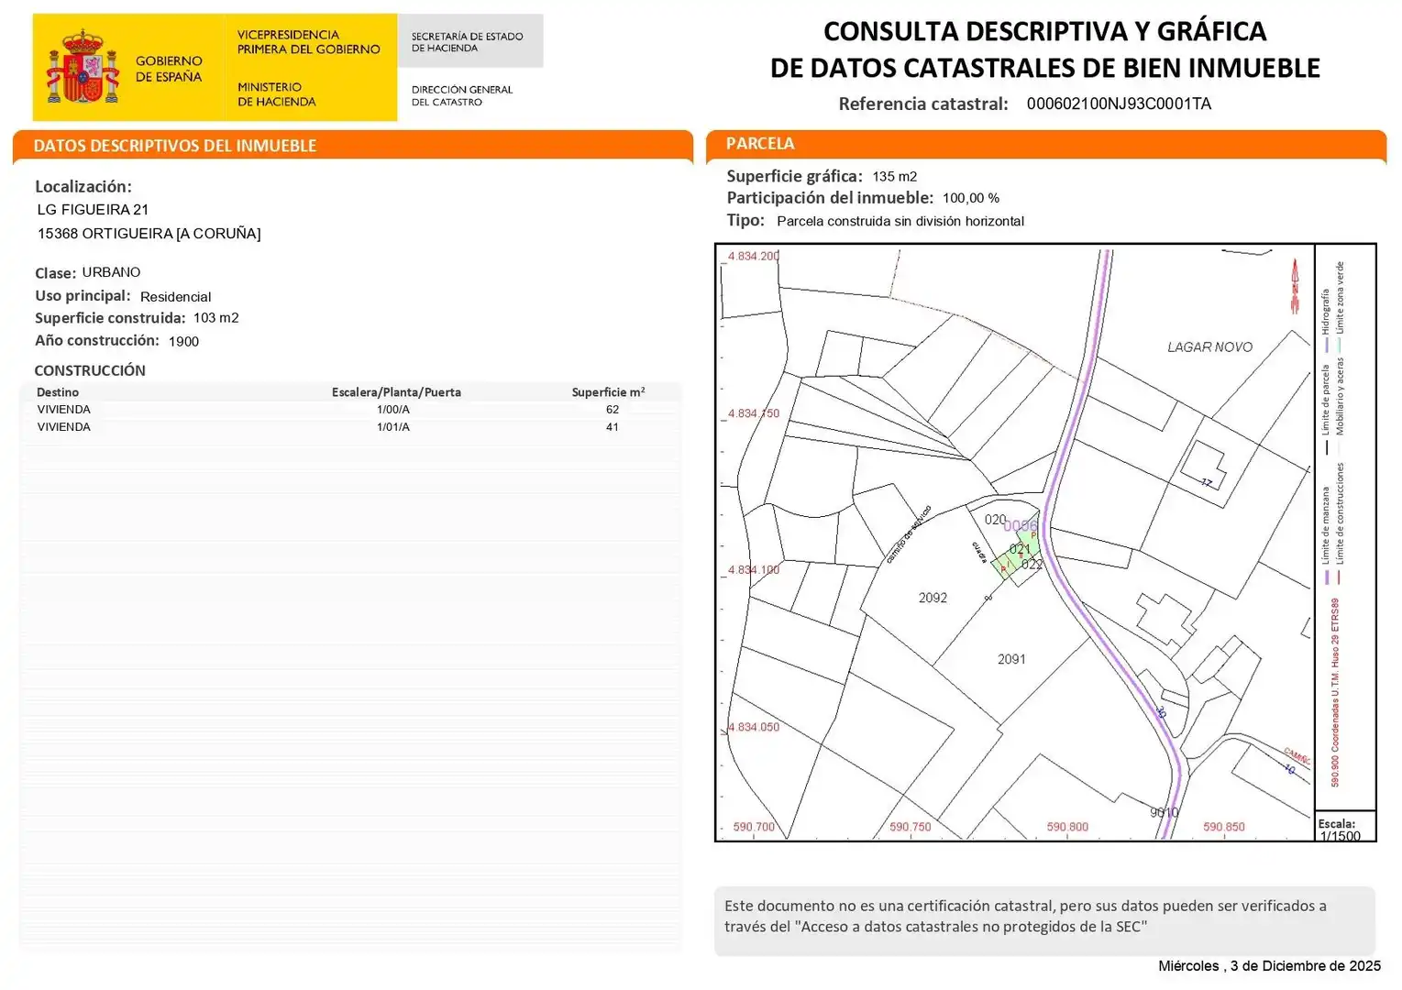Screen dimensions: 1402x990
Task: Select '15368 ORTIGUEIRA [A CORUÑA]' text
Action: click(149, 234)
